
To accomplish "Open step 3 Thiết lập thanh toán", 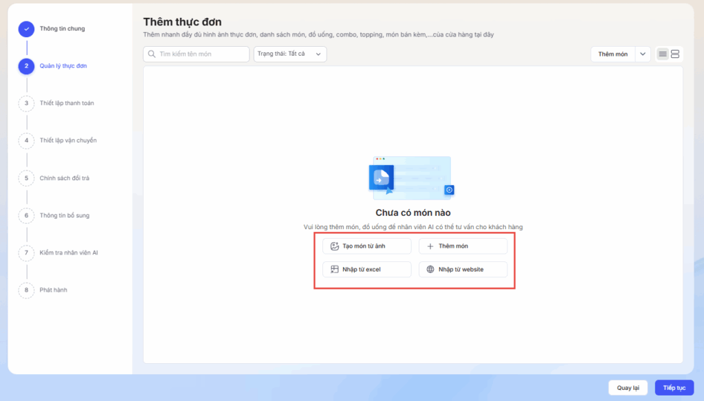I will click(x=67, y=103).
